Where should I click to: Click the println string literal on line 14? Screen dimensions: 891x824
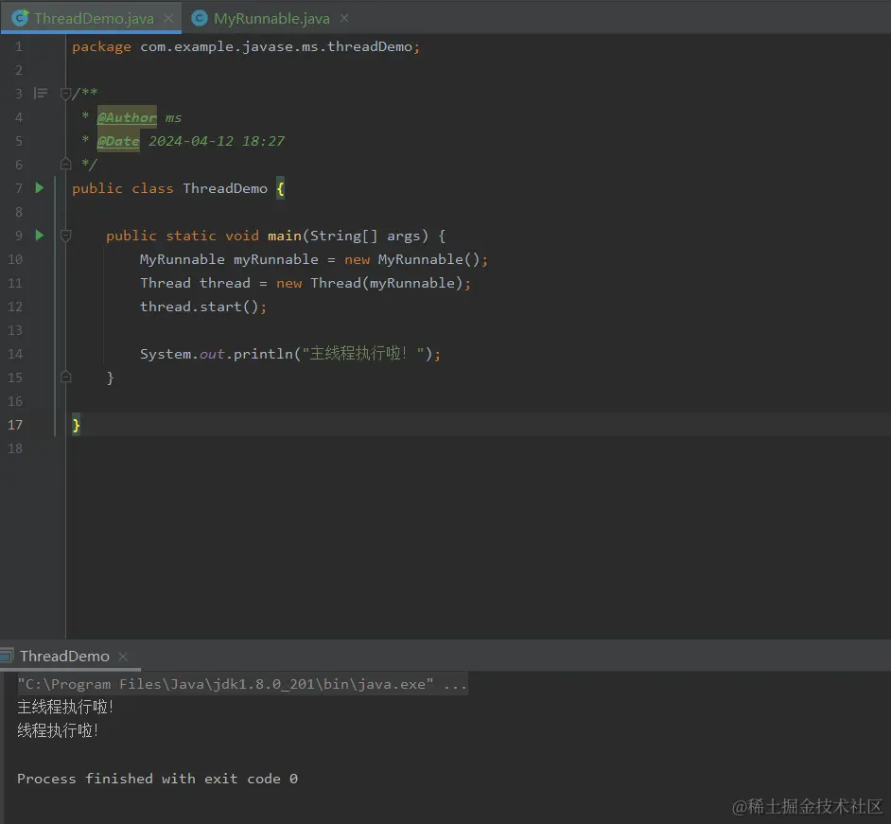[x=363, y=354]
